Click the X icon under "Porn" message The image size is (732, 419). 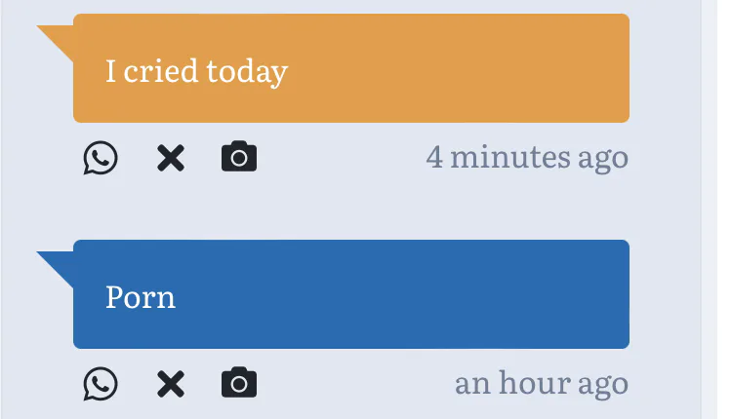pyautogui.click(x=170, y=384)
